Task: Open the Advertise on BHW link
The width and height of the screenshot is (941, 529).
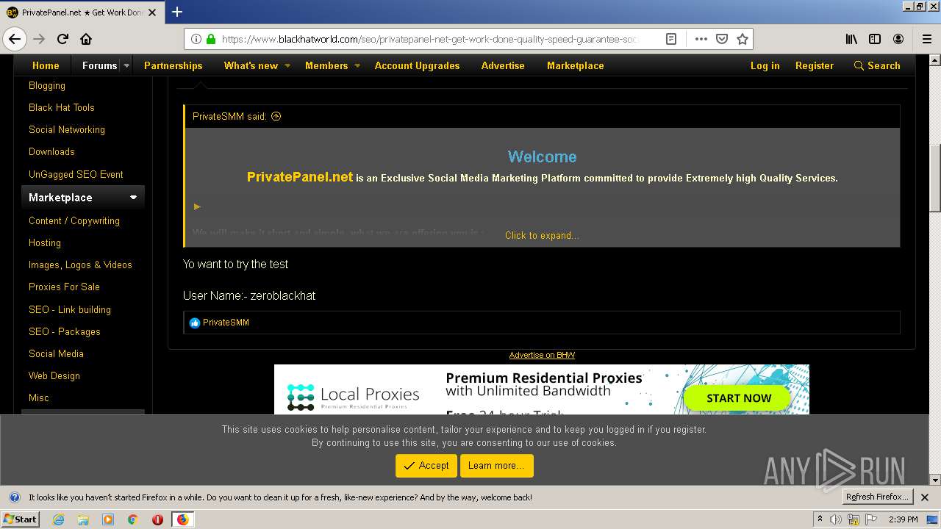Action: point(542,355)
